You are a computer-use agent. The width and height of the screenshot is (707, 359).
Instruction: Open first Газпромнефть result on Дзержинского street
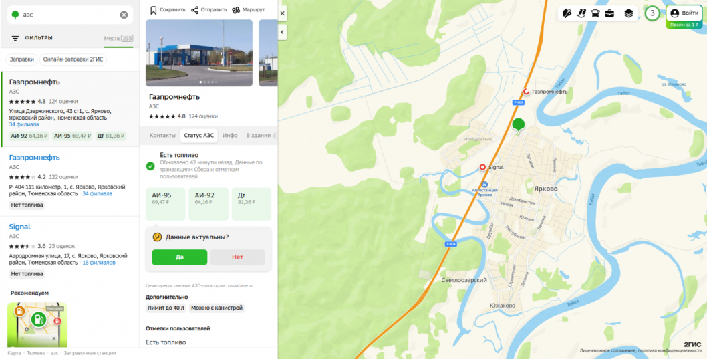point(70,109)
